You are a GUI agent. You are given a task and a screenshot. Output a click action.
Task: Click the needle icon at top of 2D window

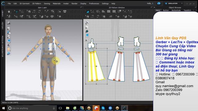(x=87, y=23)
